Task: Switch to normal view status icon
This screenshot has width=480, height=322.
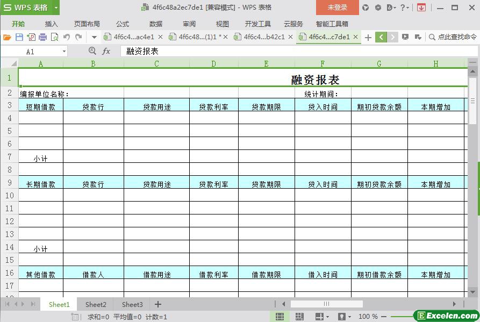Action: tap(280, 317)
